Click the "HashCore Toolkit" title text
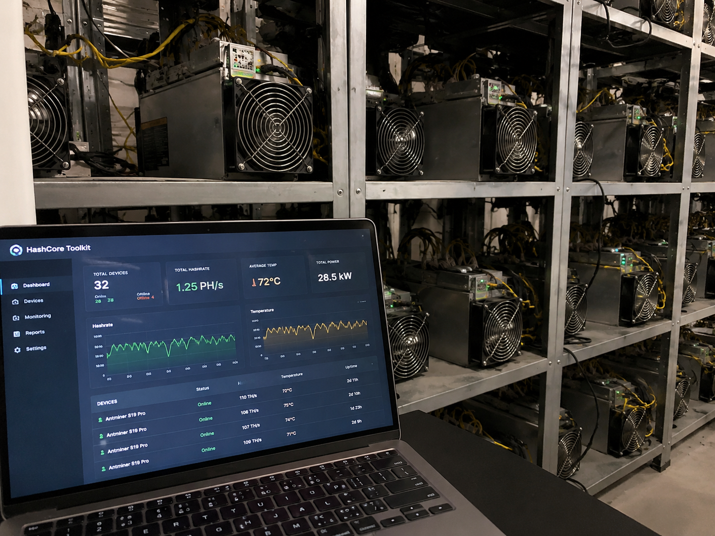 point(58,249)
